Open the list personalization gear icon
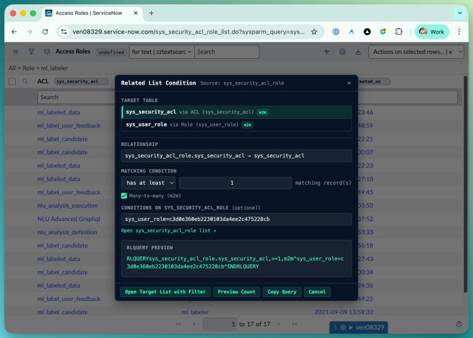473x338 pixels. [x=342, y=52]
